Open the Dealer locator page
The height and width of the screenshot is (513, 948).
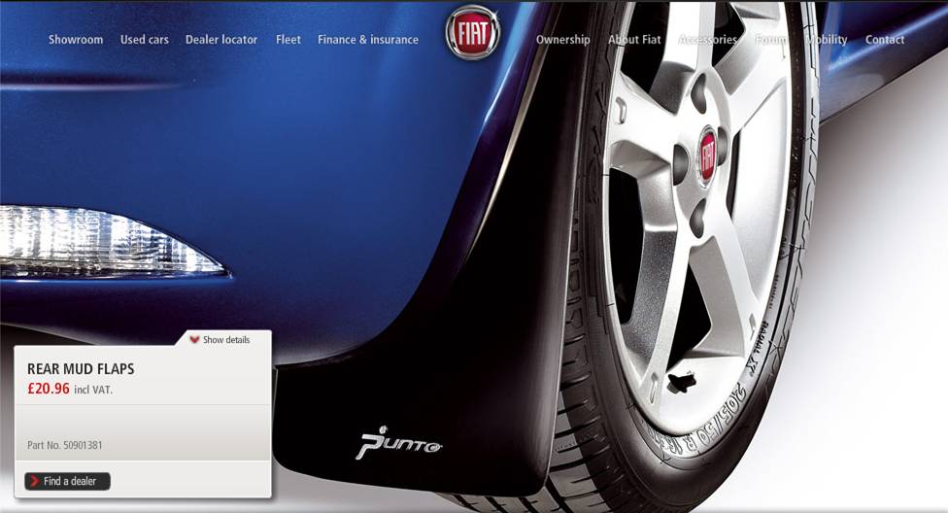coord(221,40)
